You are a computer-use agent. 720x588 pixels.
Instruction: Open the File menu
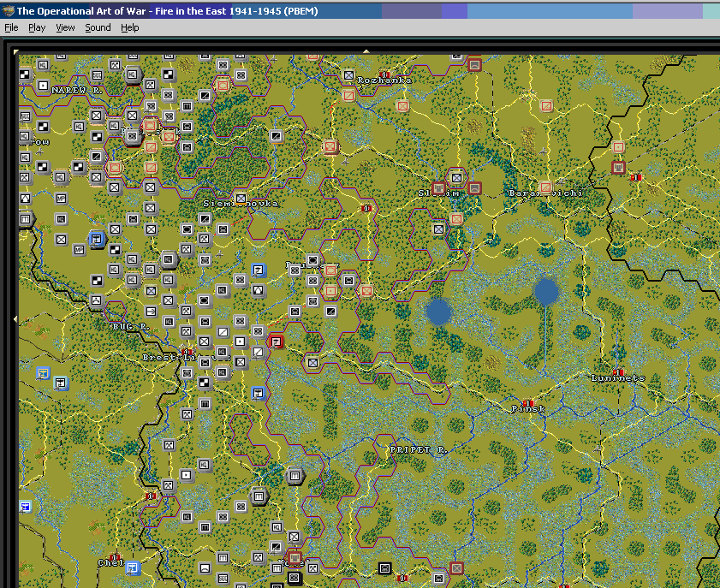(x=11, y=27)
